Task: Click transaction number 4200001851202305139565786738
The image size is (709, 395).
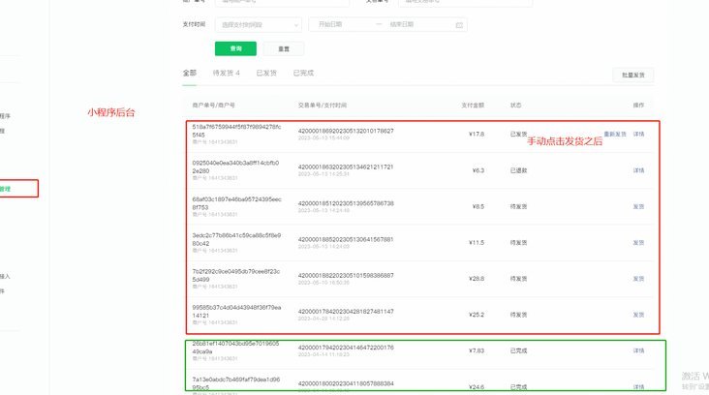Action: (x=346, y=203)
